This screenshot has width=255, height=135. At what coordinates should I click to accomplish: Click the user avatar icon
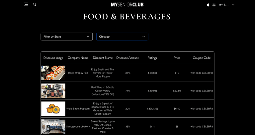[x=214, y=5]
